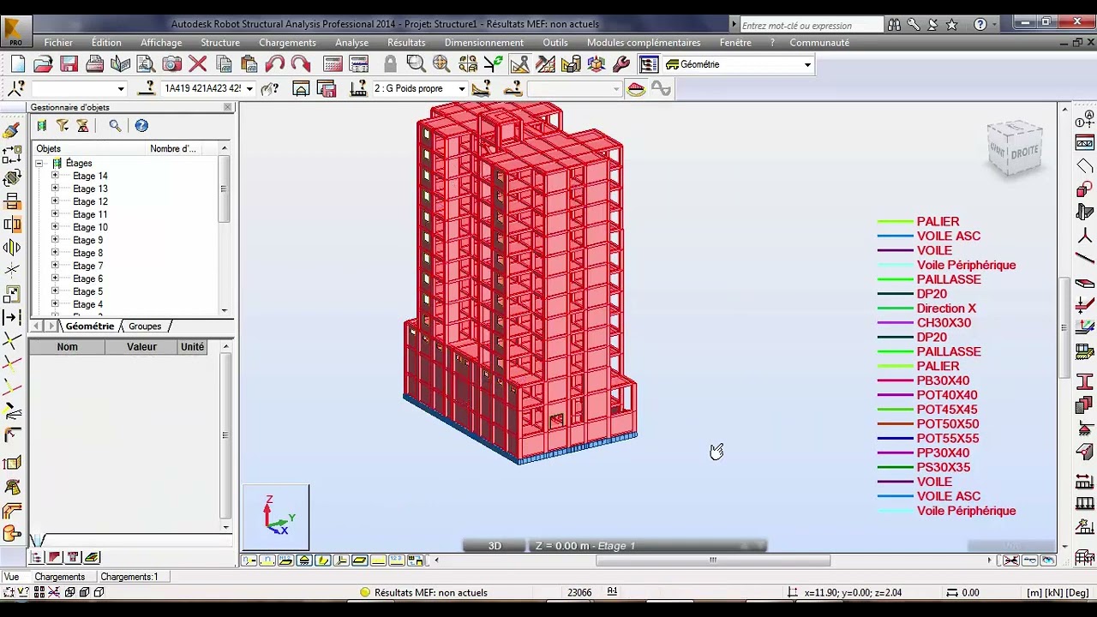Viewport: 1097px width, 617px height.
Task: Save the project with floppy icon
Action: [69, 64]
